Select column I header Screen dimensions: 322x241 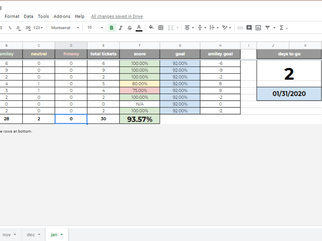[x=249, y=46]
